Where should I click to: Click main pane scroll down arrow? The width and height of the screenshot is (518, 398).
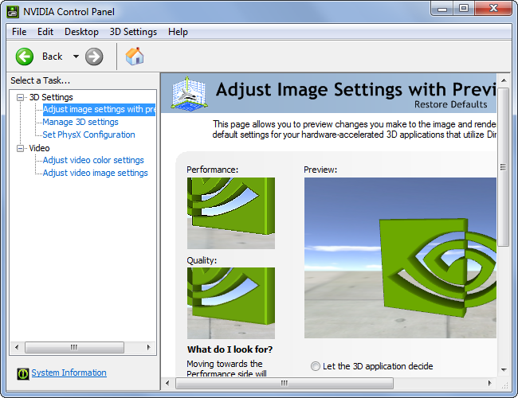(x=504, y=369)
